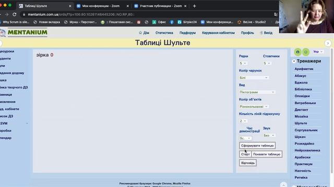Open the Оповідки trainer
The width and height of the screenshot is (334, 187).
coord(302,96)
